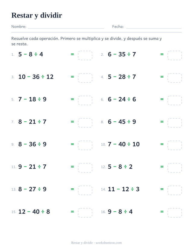Click the Restar y dividir title
Screen dimensions: 193x251
pos(37,15)
